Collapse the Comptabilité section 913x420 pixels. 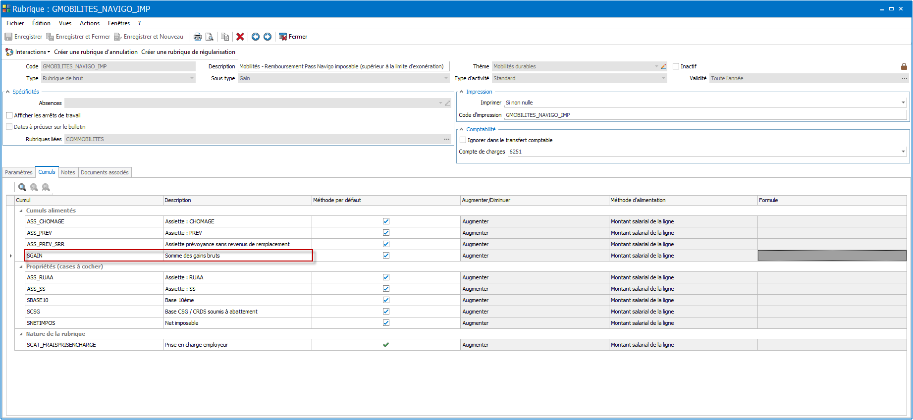pyautogui.click(x=462, y=129)
